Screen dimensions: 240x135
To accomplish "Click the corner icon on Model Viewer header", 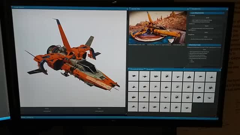I will 127,9.
